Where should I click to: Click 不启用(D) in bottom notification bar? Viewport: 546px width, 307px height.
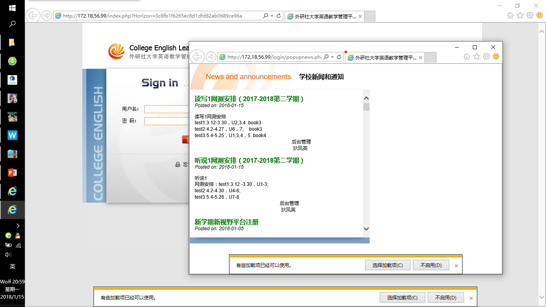[x=445, y=298]
